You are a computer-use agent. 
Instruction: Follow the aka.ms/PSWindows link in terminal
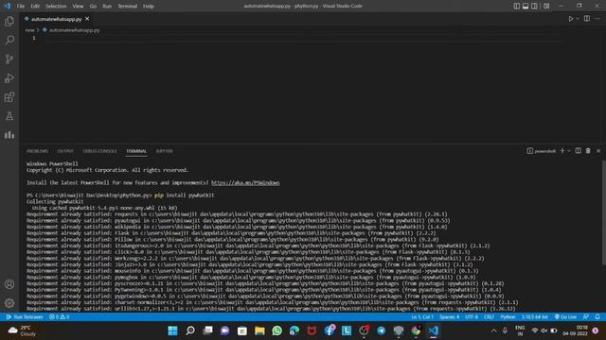[x=245, y=182]
